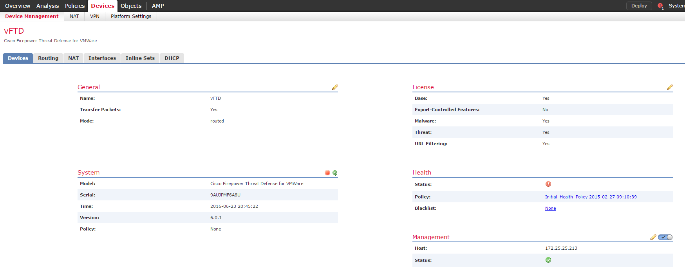Click the Mode value routed
The height and width of the screenshot is (272, 685).
(x=217, y=121)
